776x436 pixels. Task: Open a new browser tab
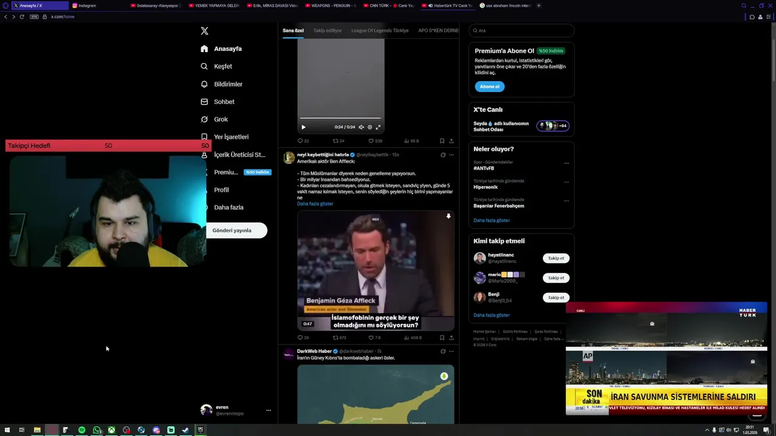[x=539, y=5]
